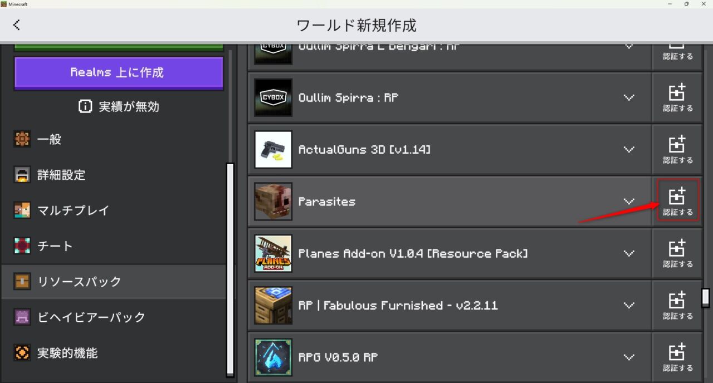Expand the Oullim Spirra : RP details
This screenshot has width=713, height=383.
click(x=629, y=97)
